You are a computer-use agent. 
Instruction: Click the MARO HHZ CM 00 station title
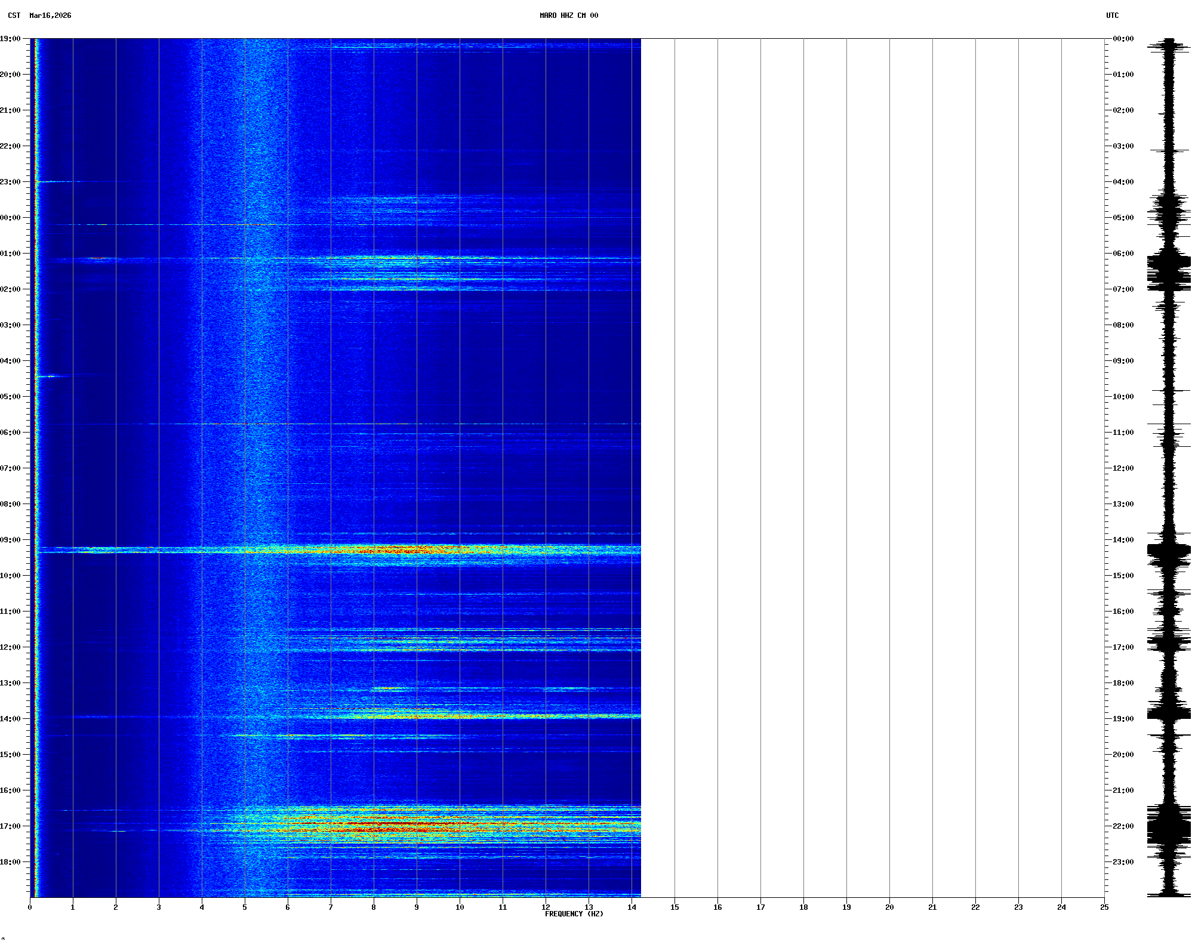coord(568,16)
